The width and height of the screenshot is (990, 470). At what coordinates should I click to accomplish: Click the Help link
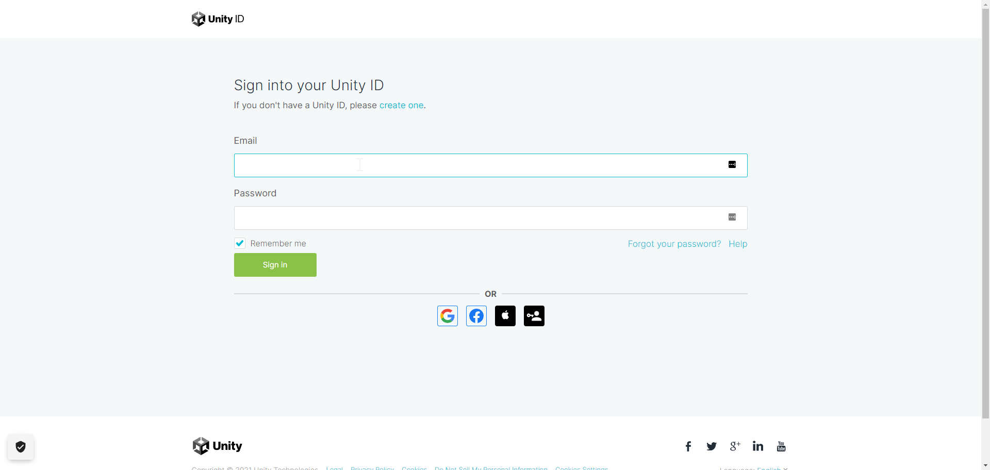click(x=738, y=244)
